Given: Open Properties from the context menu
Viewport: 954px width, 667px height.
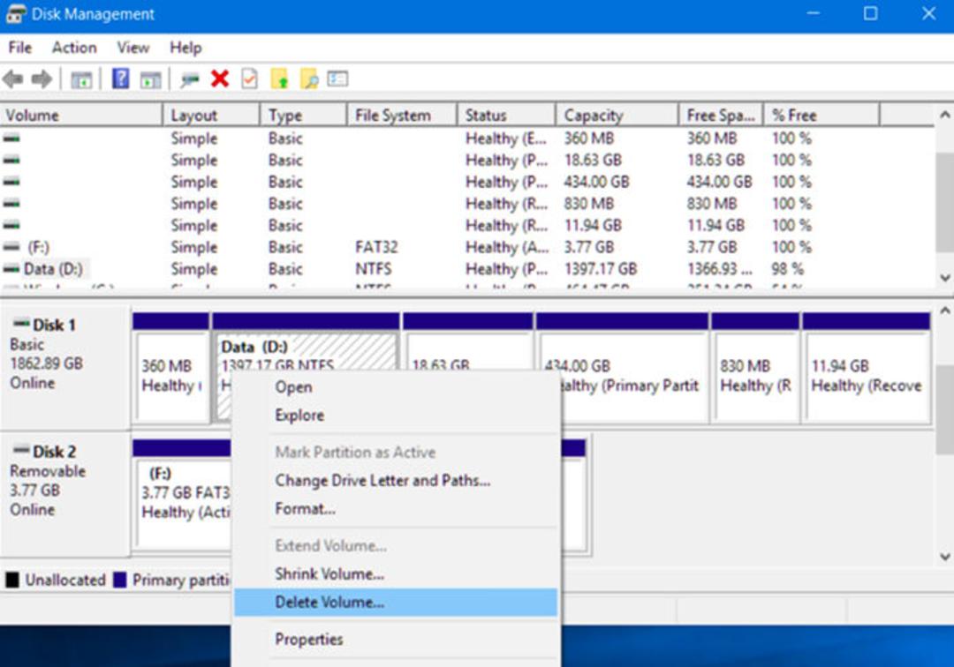Looking at the screenshot, I should [396, 639].
